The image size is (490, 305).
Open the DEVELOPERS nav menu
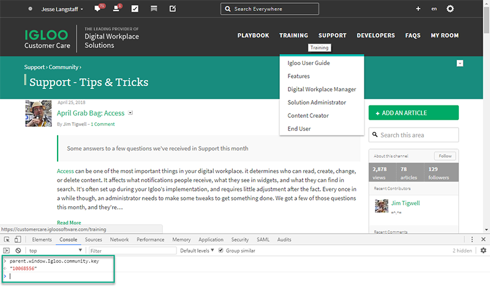(x=375, y=36)
